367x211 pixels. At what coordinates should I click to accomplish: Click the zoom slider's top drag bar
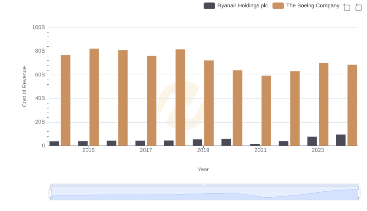point(204,185)
